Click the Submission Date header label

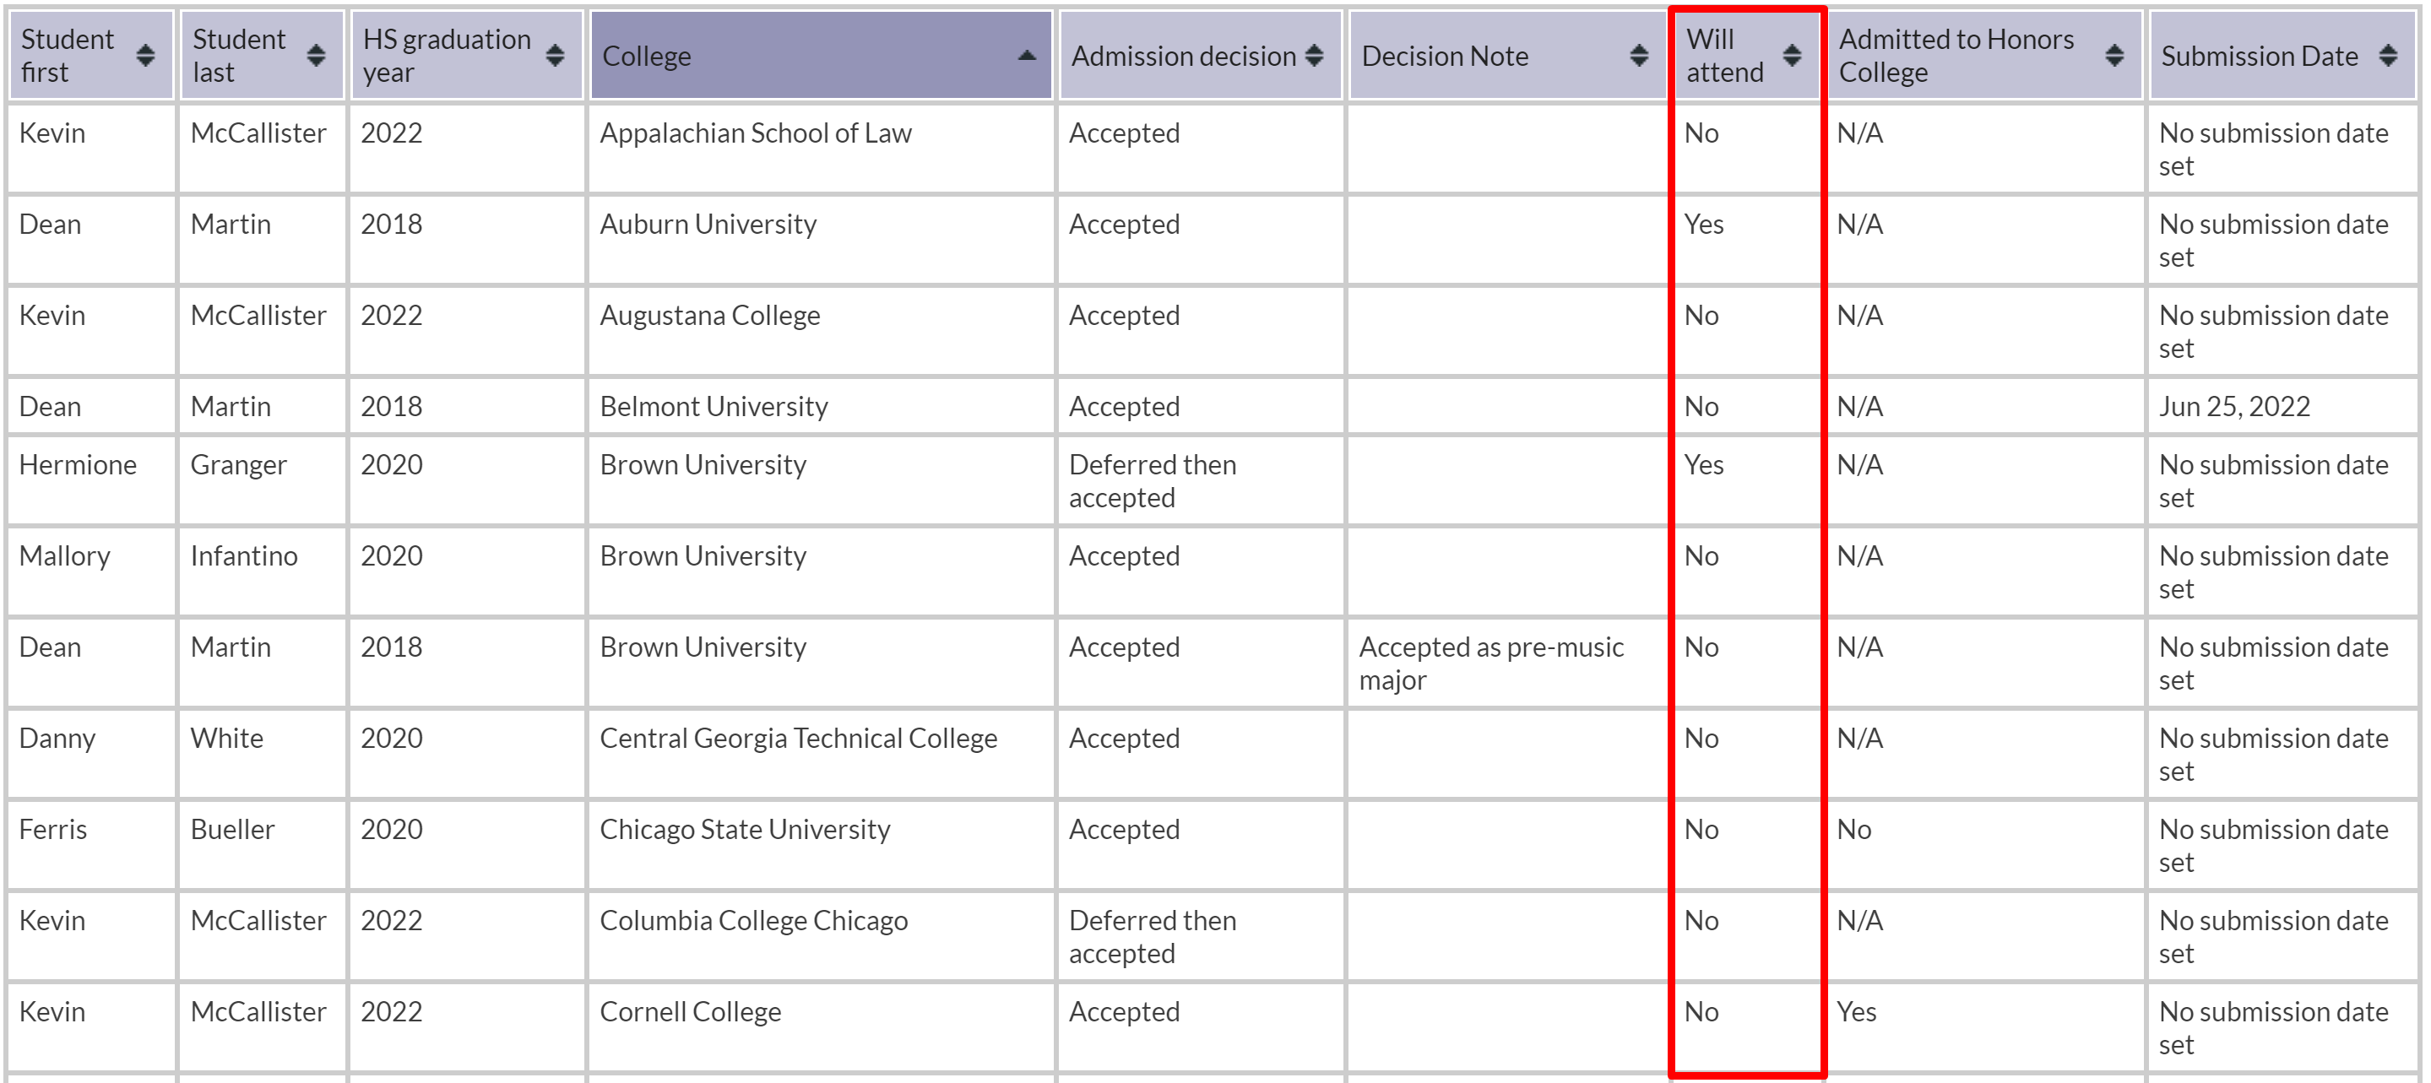(2260, 57)
